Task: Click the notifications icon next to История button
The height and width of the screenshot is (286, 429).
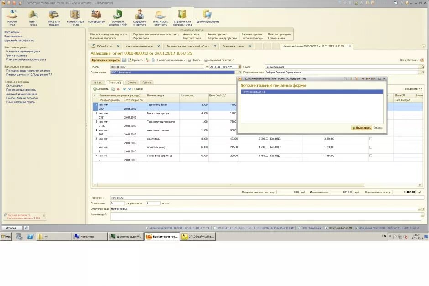Action: click(x=26, y=228)
